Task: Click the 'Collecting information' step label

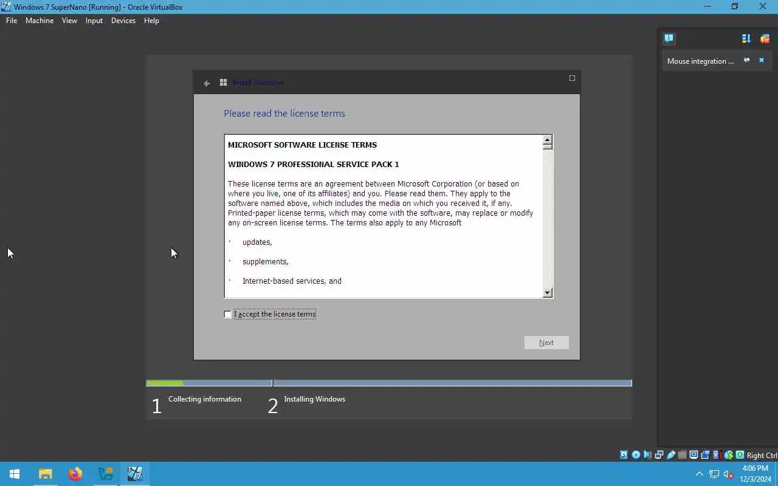Action: 205,399
